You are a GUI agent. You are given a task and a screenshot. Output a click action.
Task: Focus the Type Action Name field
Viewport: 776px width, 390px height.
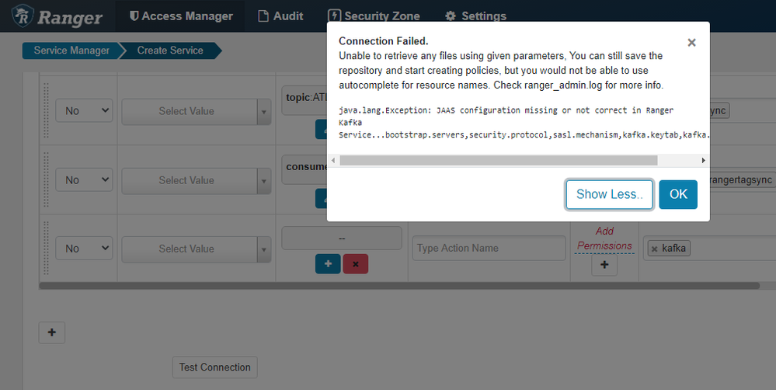pos(489,248)
